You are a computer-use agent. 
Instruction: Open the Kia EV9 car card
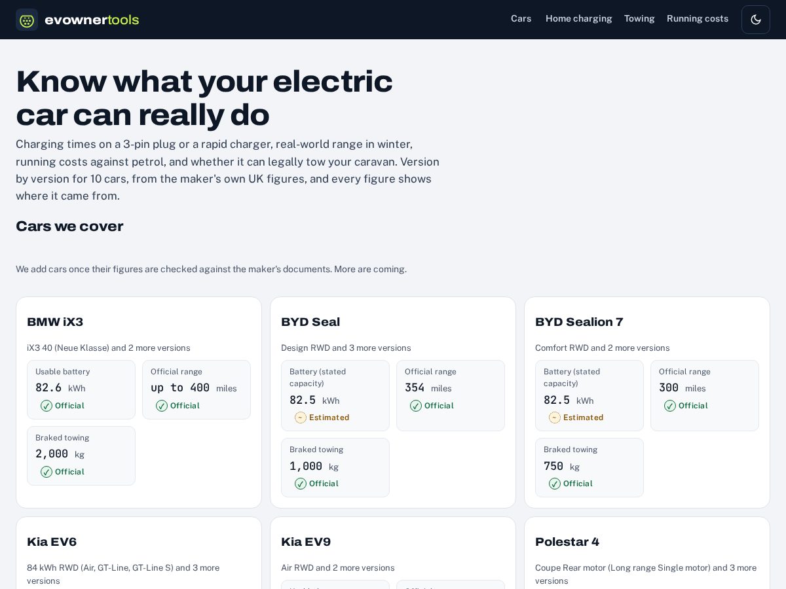393,553
